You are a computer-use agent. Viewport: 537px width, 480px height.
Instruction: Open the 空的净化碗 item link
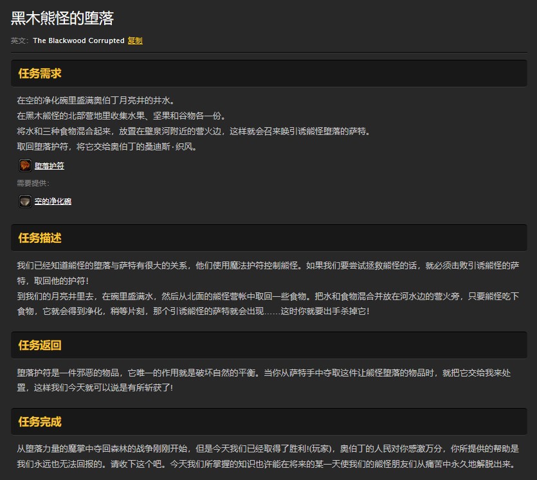tap(53, 202)
